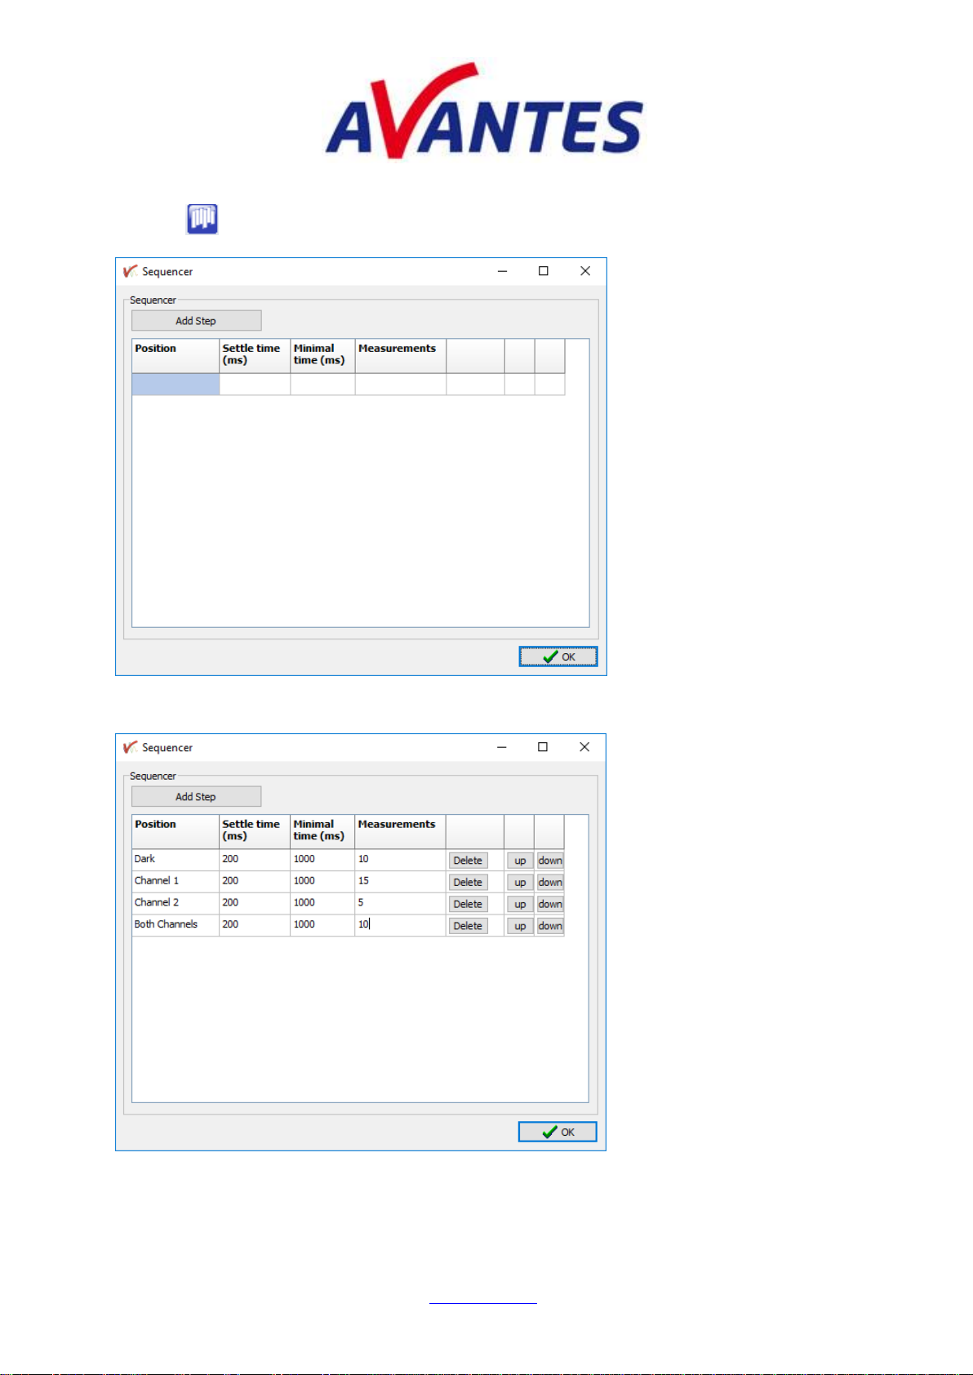The height and width of the screenshot is (1375, 973).
Task: Maximize the lower Sequencer window
Action: tap(543, 747)
